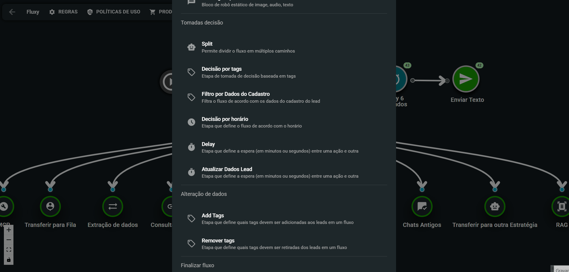Zoom out of the flow canvas
This screenshot has height=272, width=569.
[9, 240]
